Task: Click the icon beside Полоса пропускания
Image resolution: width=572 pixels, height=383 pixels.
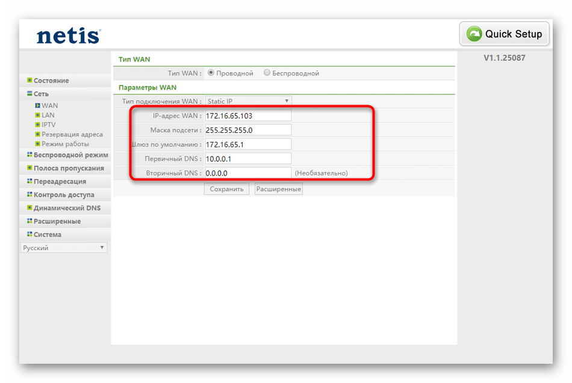Action: coord(30,168)
